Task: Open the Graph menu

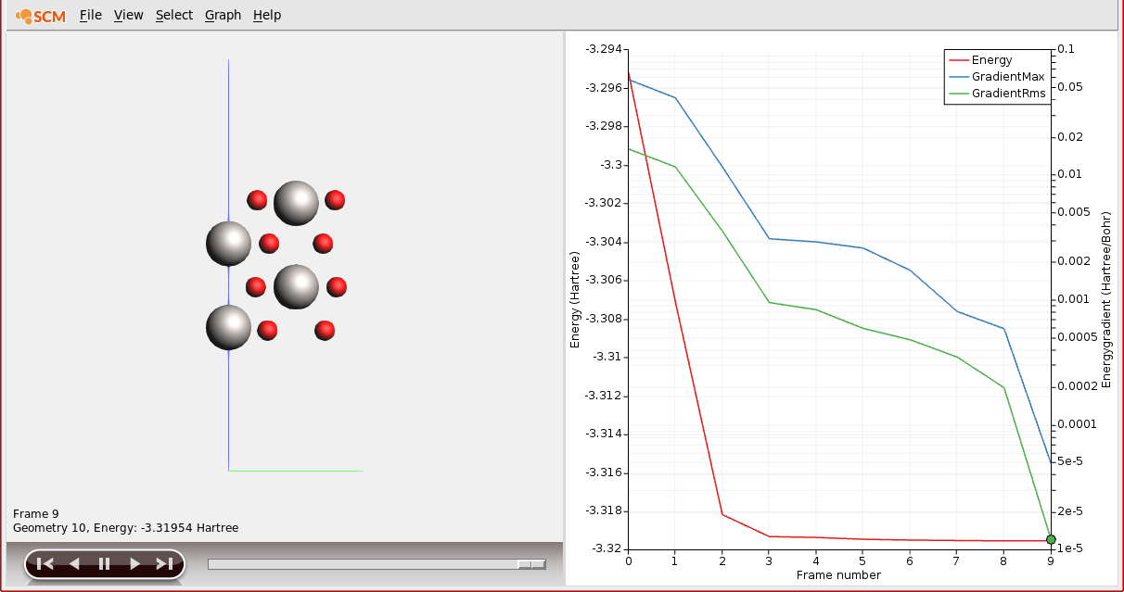Action: click(223, 15)
